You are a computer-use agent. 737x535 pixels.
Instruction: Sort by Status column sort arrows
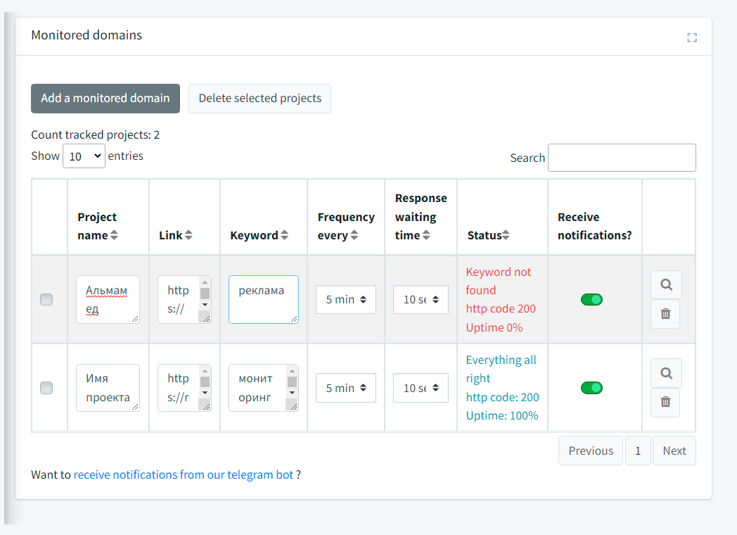506,236
